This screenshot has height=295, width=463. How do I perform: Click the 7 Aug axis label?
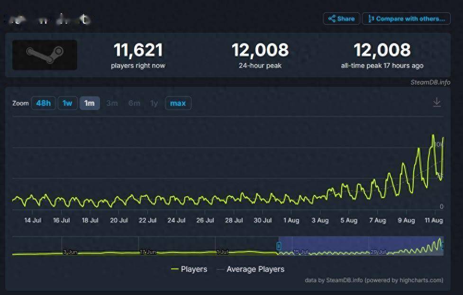tap(378, 220)
